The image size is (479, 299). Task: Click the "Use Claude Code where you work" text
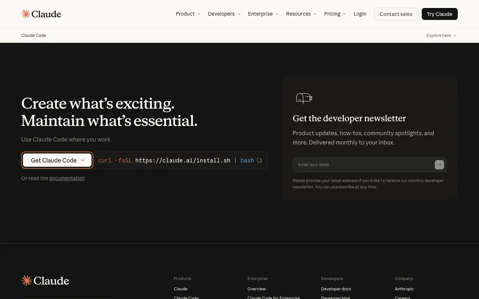(x=66, y=140)
